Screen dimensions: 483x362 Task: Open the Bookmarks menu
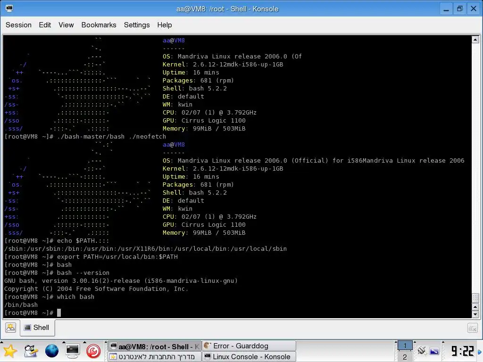[x=99, y=25]
